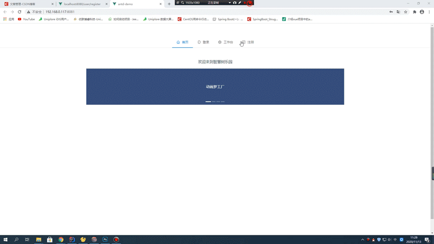
Task: Open the Chrome three-dot menu
Action: click(x=429, y=12)
